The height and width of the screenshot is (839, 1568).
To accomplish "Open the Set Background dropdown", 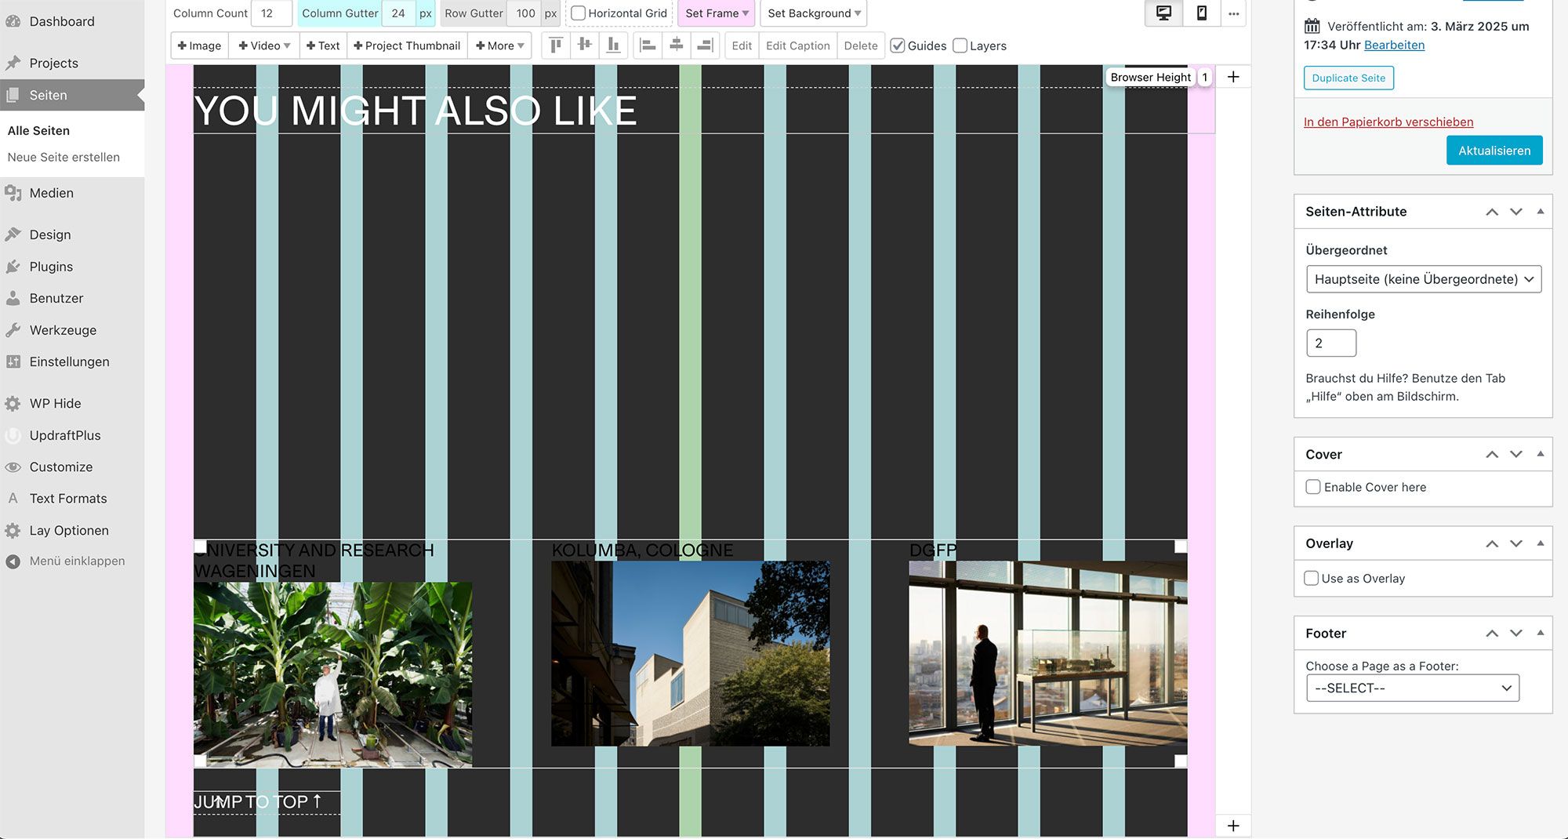I will coord(813,13).
